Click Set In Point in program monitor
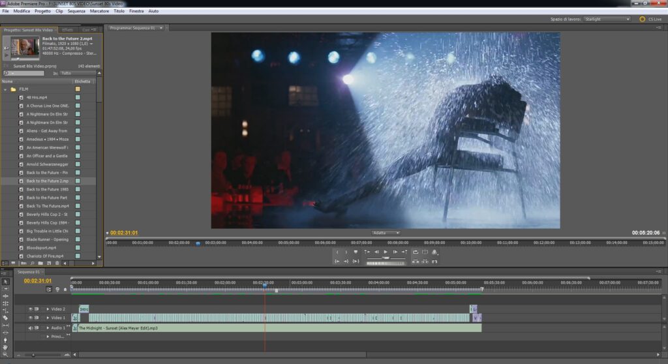The image size is (668, 364). pos(337,252)
